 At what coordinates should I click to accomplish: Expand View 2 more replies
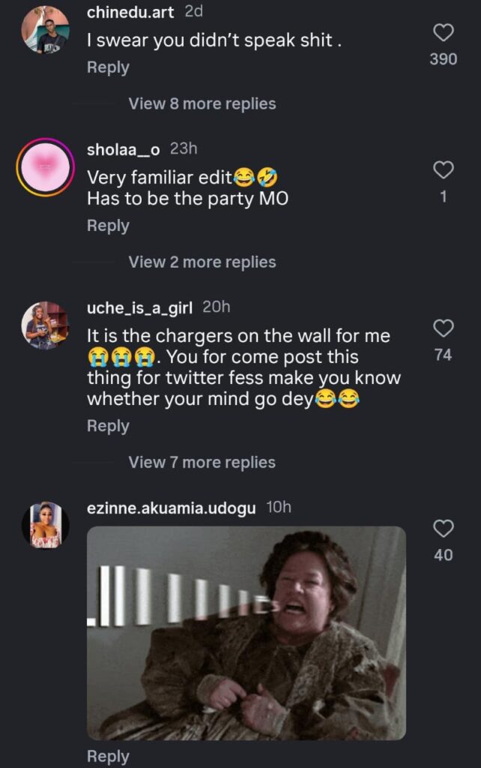[202, 262]
